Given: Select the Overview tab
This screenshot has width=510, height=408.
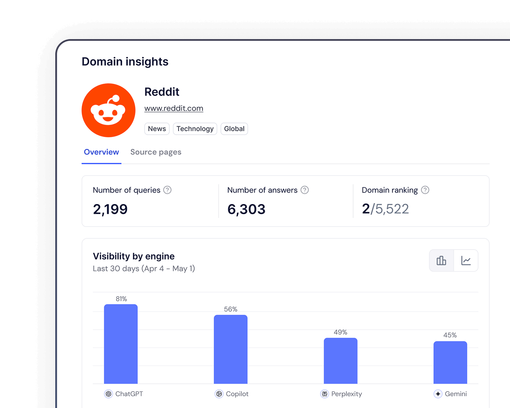Looking at the screenshot, I should (102, 152).
